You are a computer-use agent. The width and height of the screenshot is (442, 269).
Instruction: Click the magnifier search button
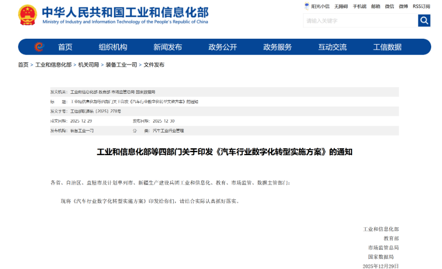424,21
